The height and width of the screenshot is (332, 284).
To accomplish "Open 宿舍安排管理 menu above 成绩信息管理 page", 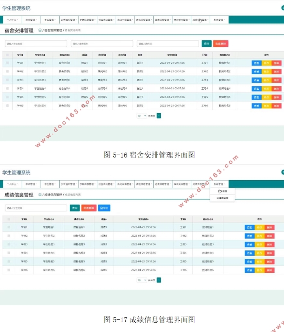I will pyautogui.click(x=182, y=184).
